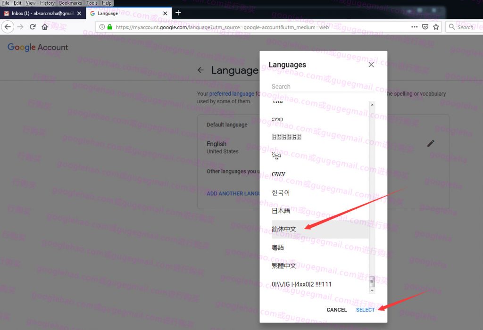Click the Search field in Languages dialog

click(x=323, y=86)
